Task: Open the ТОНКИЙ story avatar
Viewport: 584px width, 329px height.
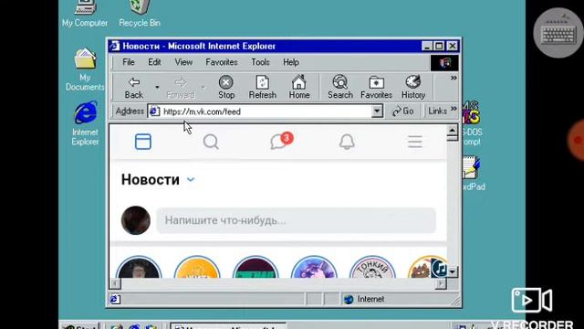Action: 372,267
